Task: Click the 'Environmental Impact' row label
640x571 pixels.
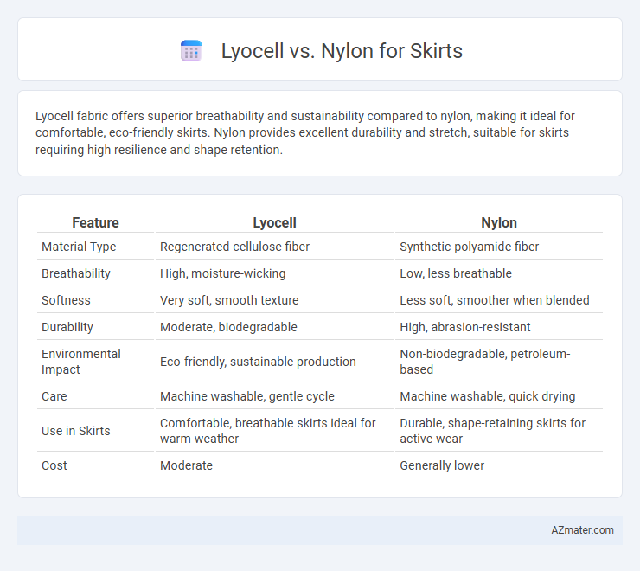Action: [81, 362]
